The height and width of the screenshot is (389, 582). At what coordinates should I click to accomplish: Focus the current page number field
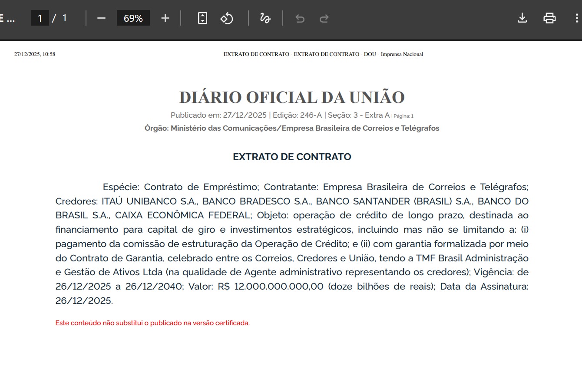[x=40, y=18]
